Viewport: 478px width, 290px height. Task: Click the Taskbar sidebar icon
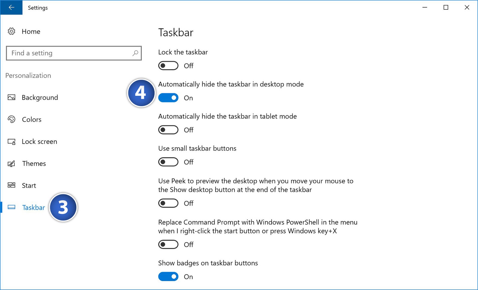tap(11, 207)
